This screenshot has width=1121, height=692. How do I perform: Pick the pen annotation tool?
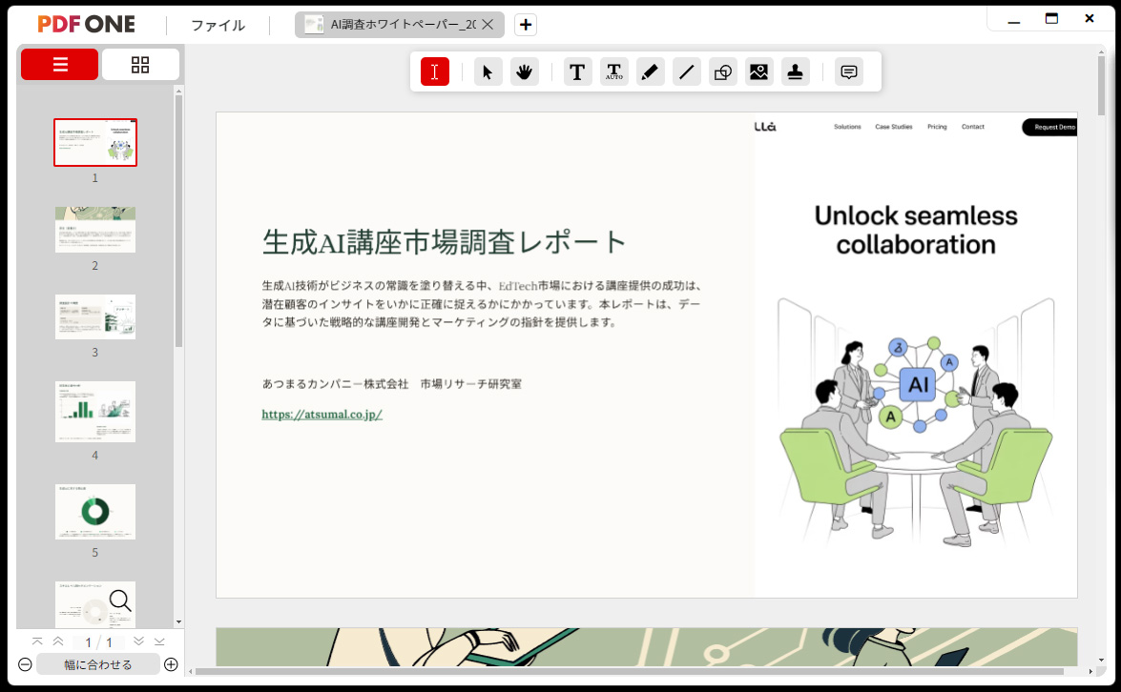(x=650, y=71)
